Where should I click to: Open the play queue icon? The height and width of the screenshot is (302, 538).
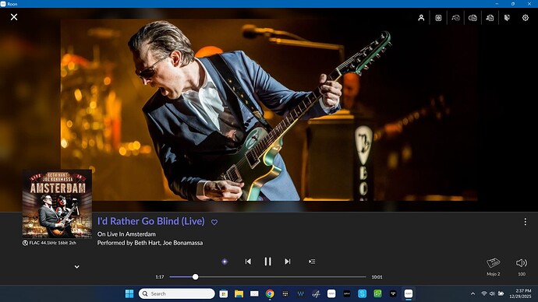[x=312, y=262]
